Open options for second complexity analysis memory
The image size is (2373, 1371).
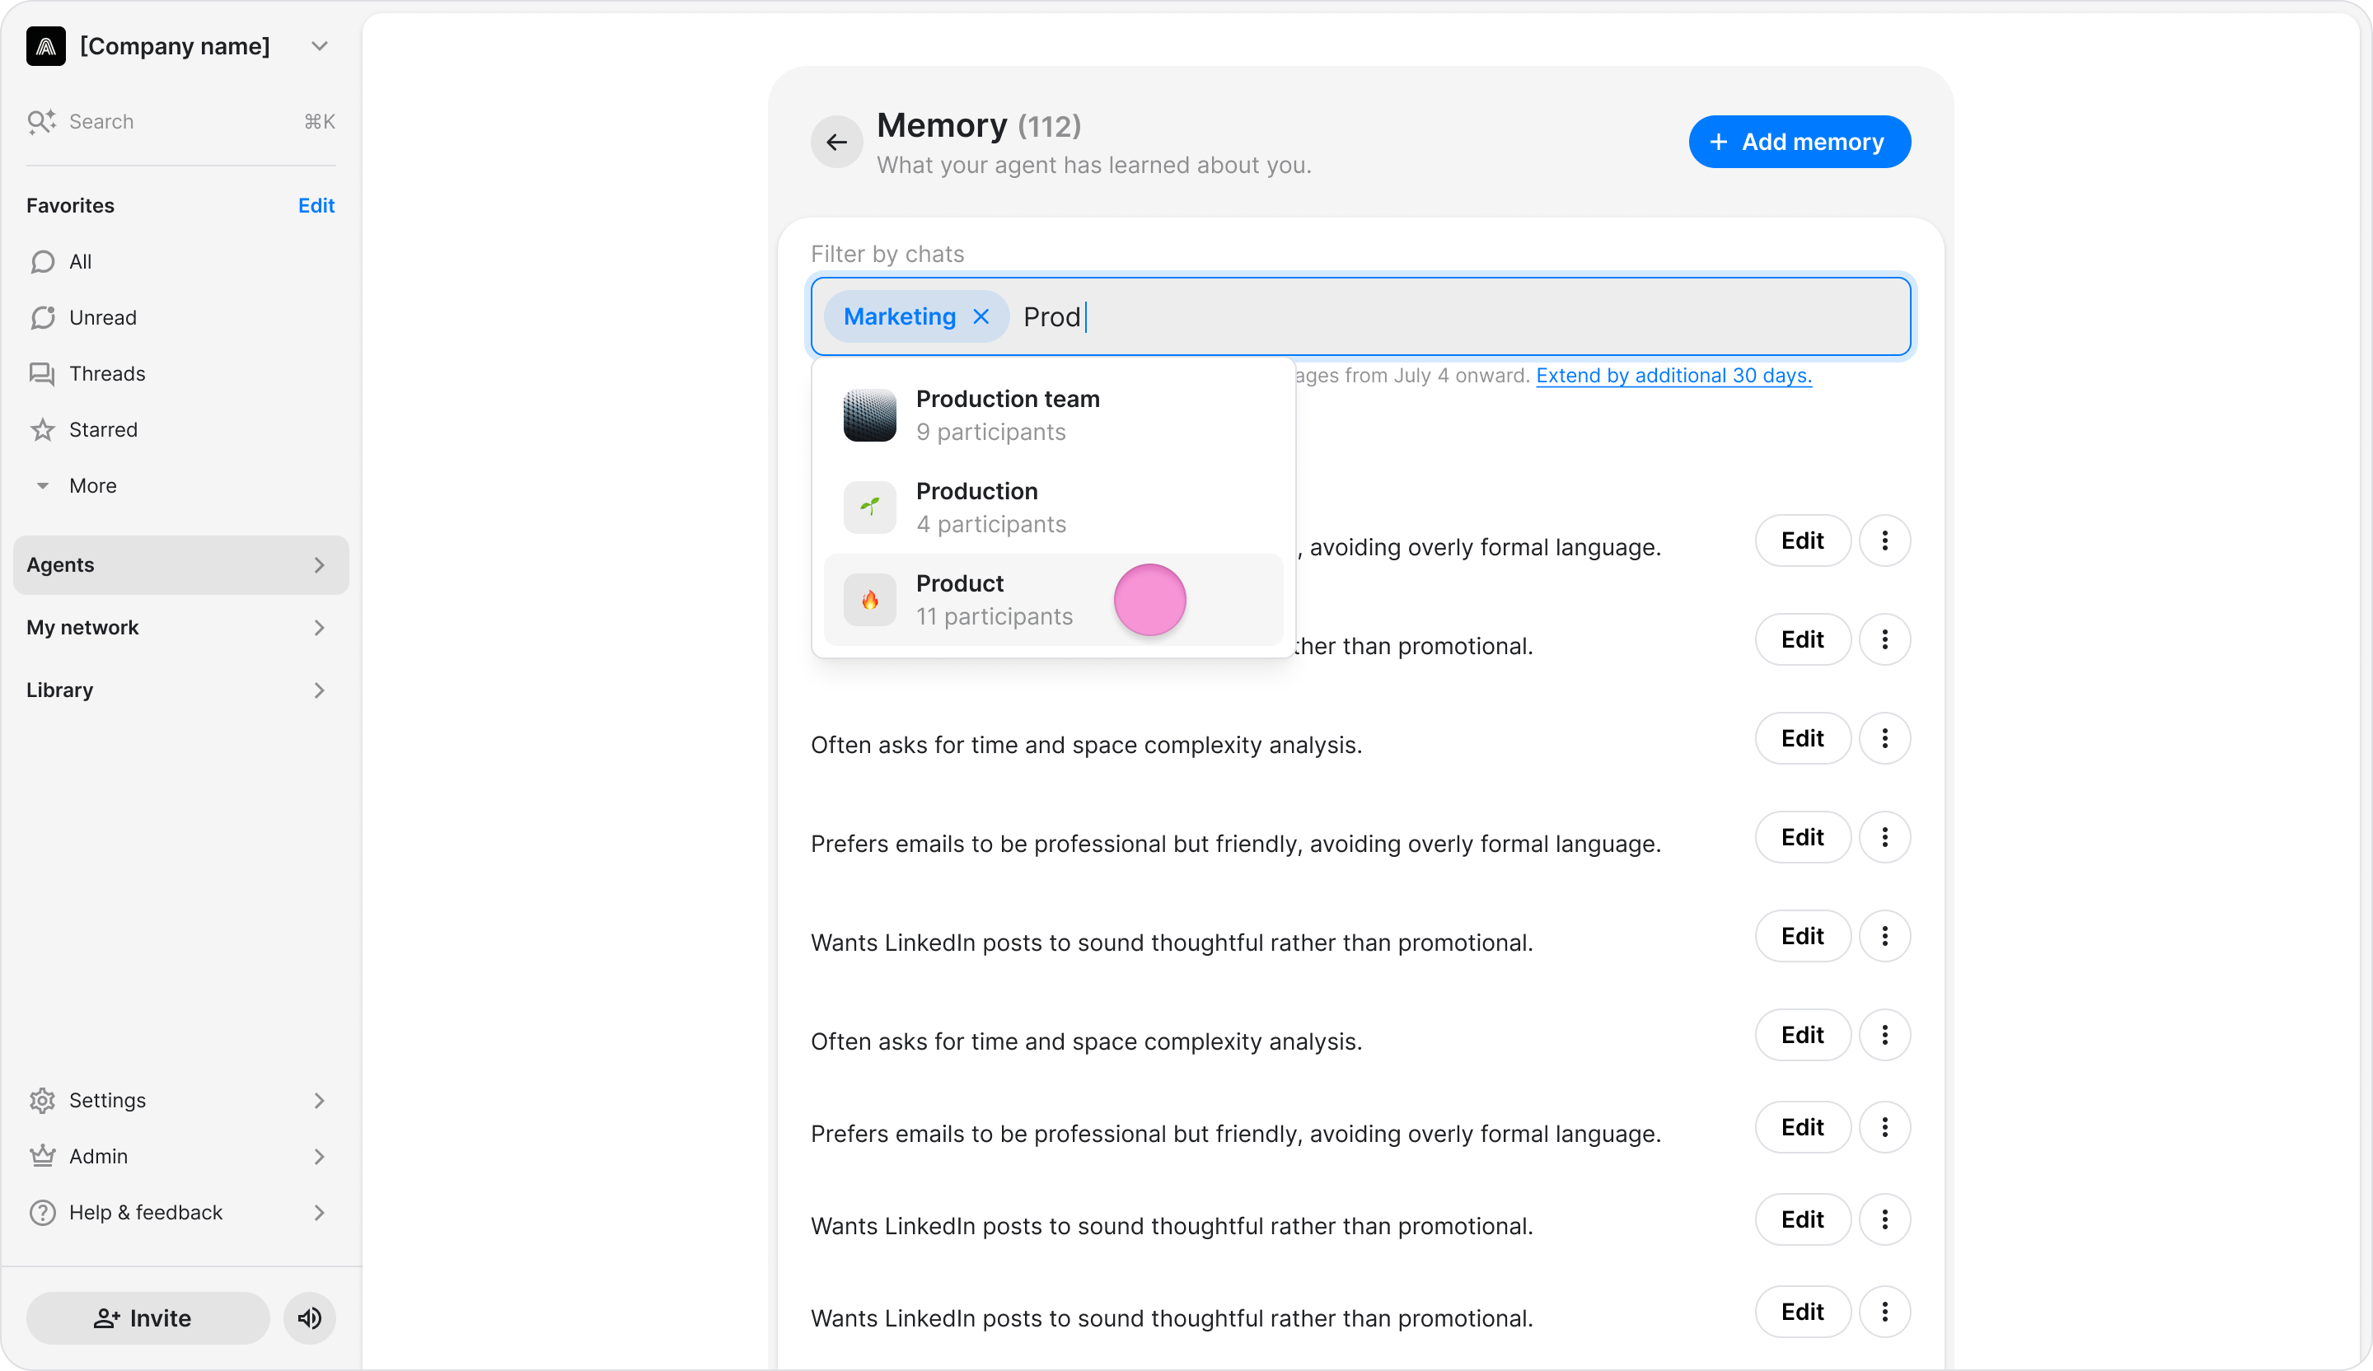(1884, 1035)
